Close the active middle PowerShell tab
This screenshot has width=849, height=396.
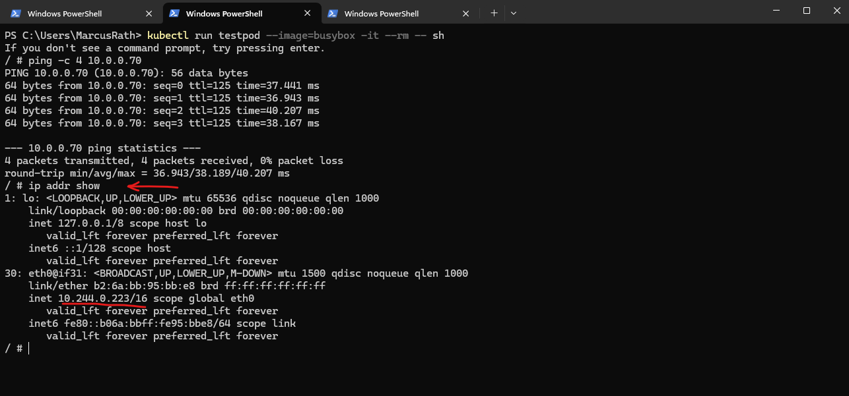pos(308,13)
